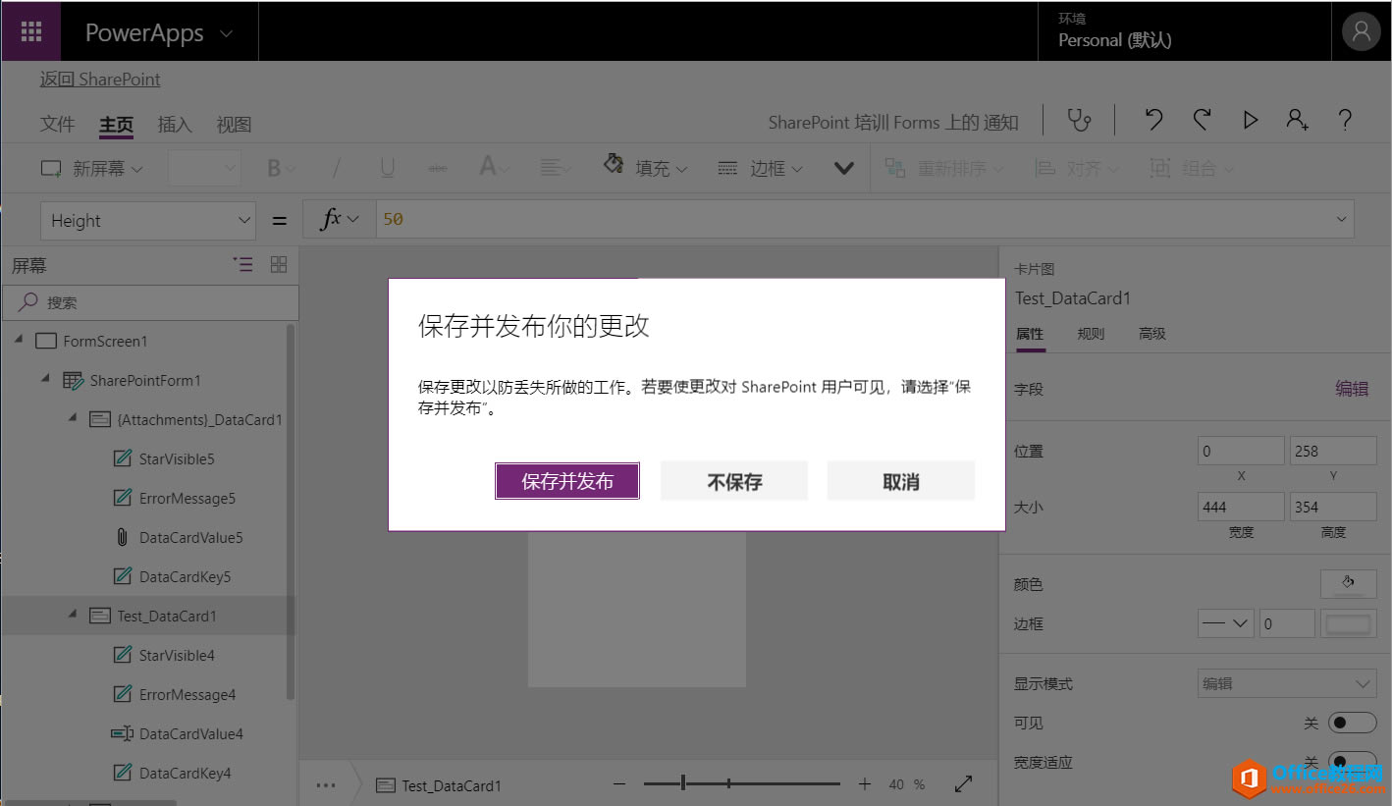This screenshot has height=806, width=1392.
Task: Click Test_DataCard1 breadcrumb
Action: click(x=439, y=785)
